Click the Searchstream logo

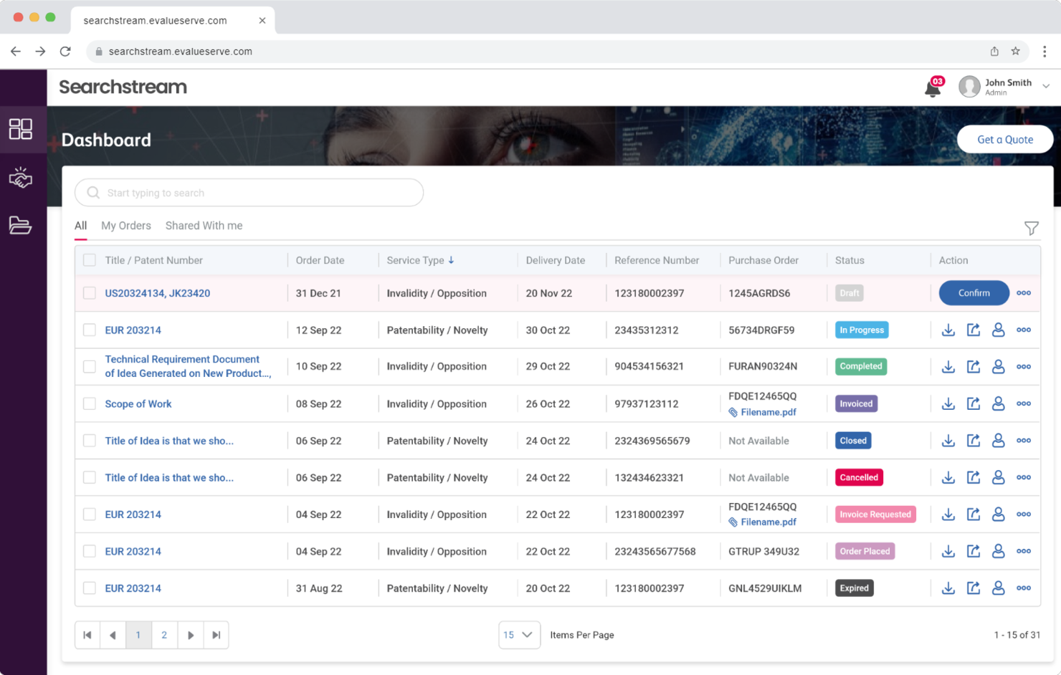[123, 87]
